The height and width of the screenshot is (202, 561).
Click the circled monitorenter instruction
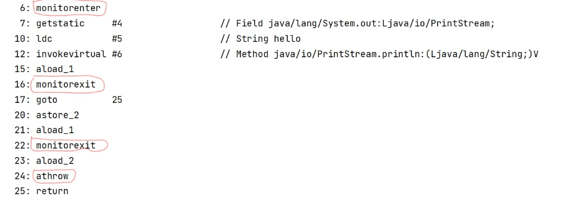click(x=68, y=8)
